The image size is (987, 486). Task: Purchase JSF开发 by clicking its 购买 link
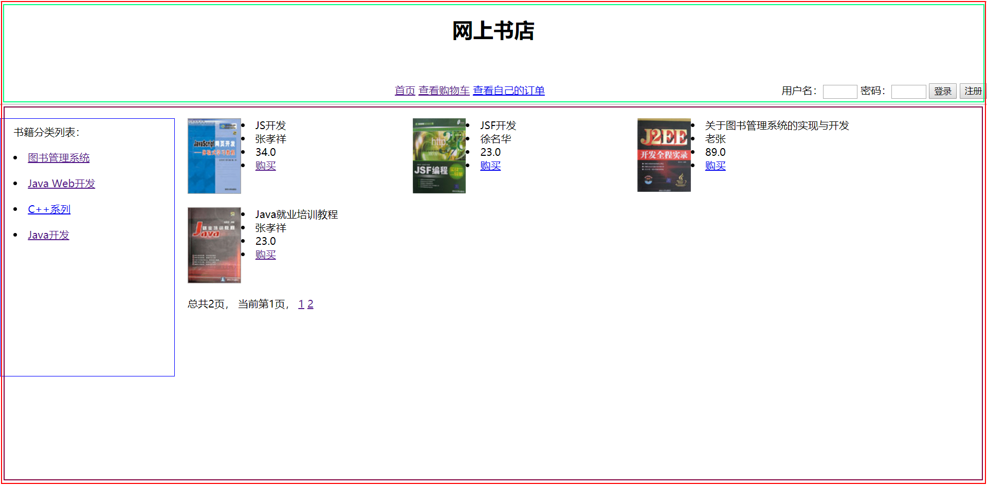click(x=490, y=166)
